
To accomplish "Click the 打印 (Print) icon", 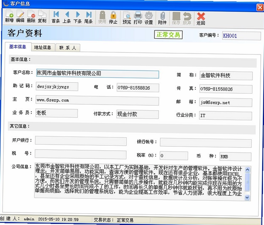I will click(x=138, y=18).
